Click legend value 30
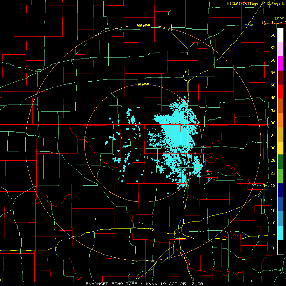This screenshot has height=286, width=286. pos(273,148)
